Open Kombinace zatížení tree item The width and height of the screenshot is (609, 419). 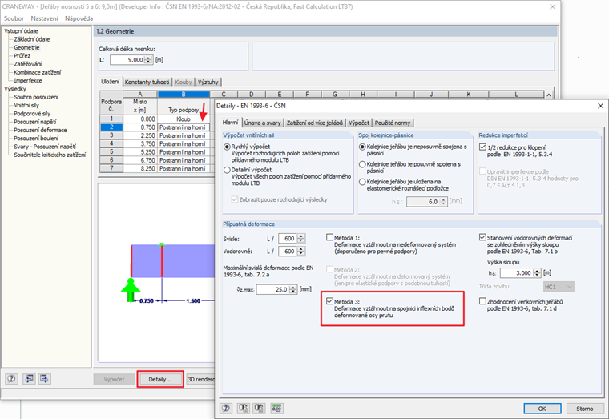point(38,72)
